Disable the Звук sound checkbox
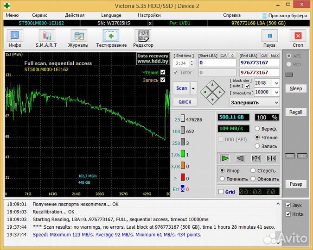Image resolution: width=313 pixels, height=250 pixels. (x=288, y=206)
